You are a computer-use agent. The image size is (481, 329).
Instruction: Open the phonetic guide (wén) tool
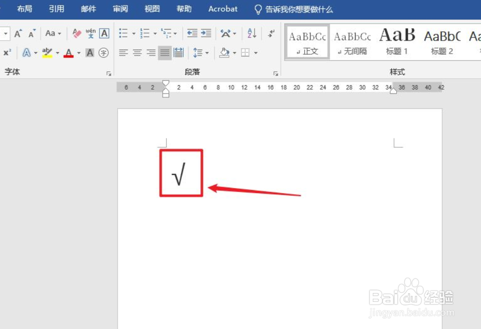coord(90,33)
